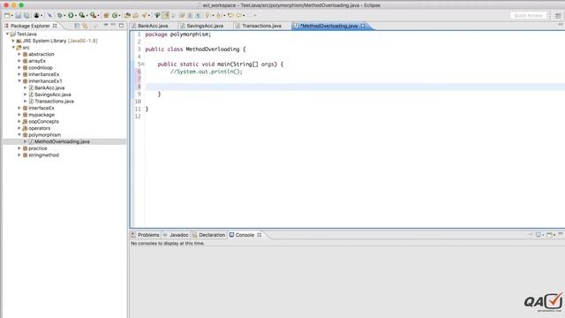Click the External Tools run icon

93,16
